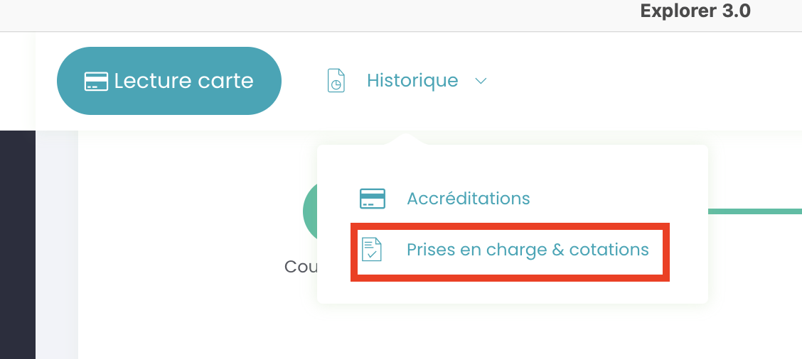Image resolution: width=802 pixels, height=359 pixels.
Task: Click the card icon inside Lecture carte
Action: point(96,81)
